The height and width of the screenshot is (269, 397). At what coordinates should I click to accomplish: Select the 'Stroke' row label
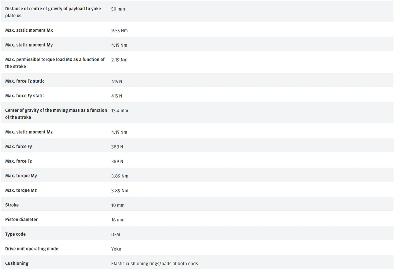click(12, 205)
